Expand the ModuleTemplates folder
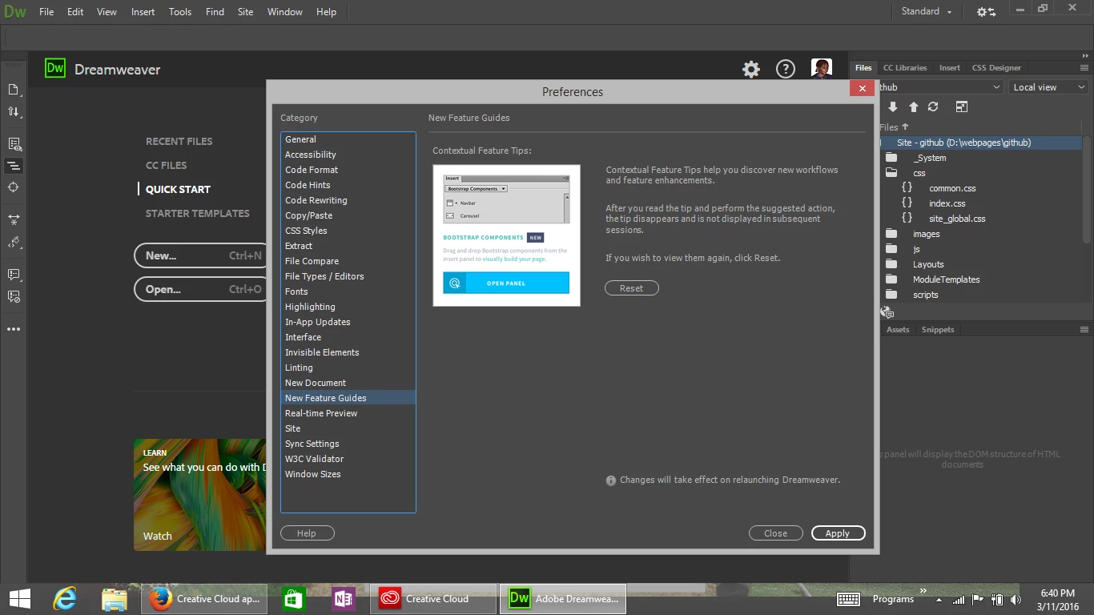This screenshot has width=1094, height=615. click(x=891, y=279)
